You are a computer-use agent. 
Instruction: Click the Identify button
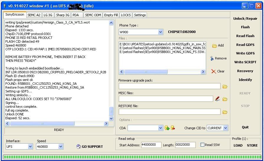245,80
